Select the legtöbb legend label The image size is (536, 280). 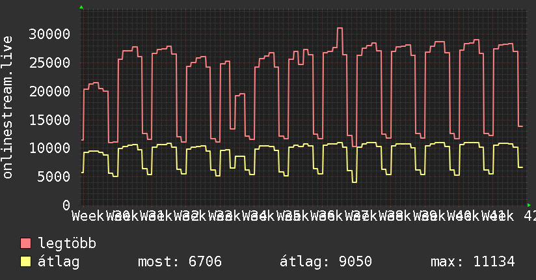tap(67, 243)
